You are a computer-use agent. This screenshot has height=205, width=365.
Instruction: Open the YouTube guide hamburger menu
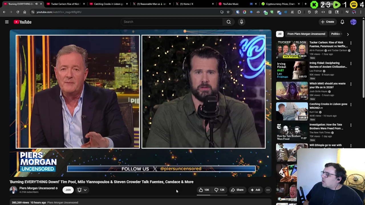click(7, 22)
